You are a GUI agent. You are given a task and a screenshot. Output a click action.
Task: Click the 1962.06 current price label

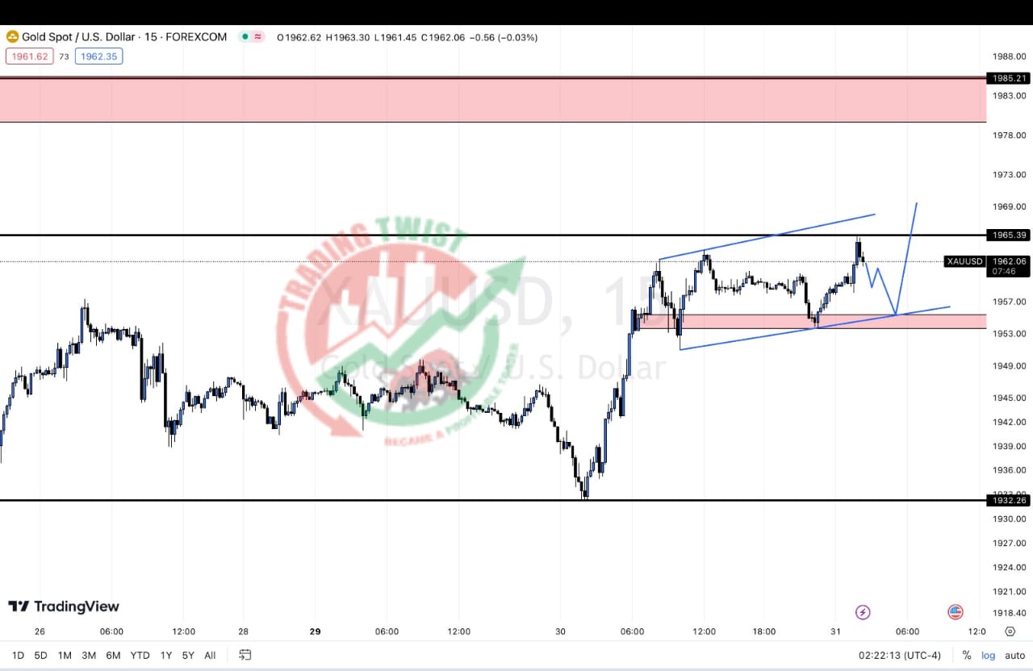1009,261
